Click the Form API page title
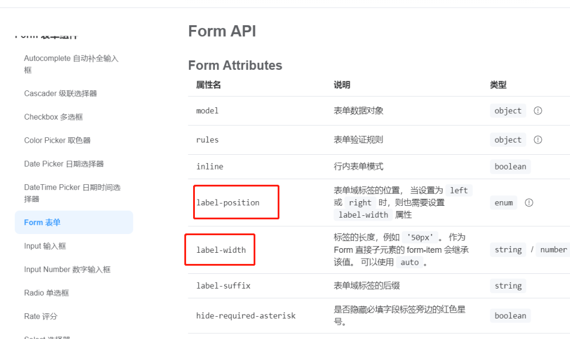 (x=222, y=31)
